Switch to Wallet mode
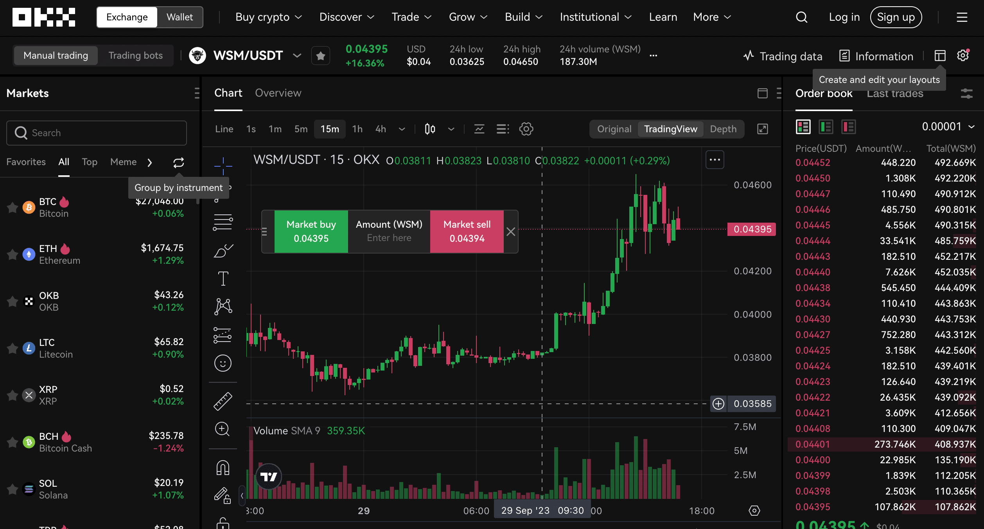The image size is (984, 529). [180, 17]
